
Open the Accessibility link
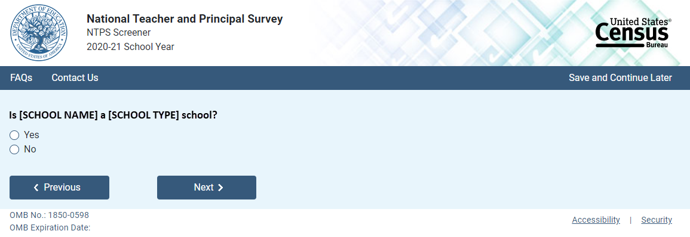[x=596, y=220]
